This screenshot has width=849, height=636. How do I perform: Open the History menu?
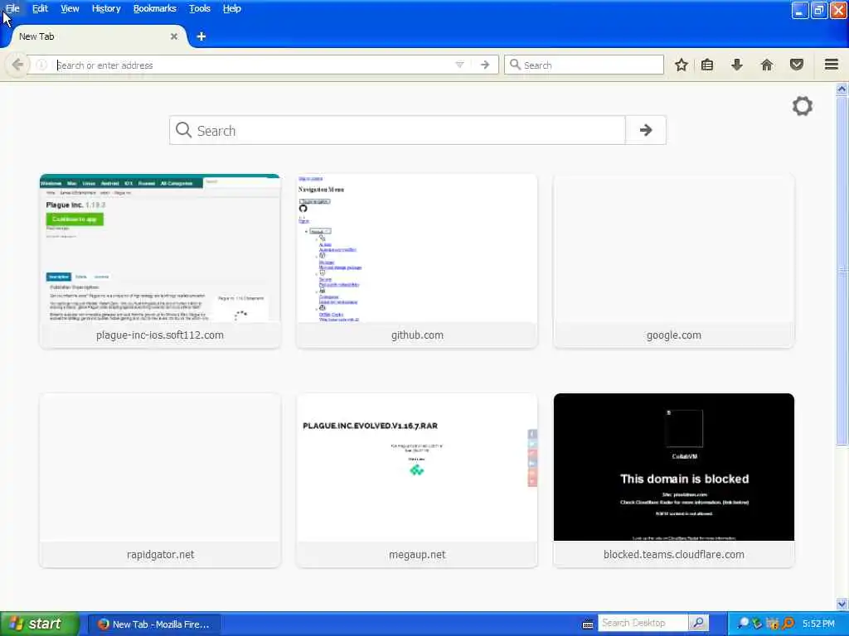click(106, 8)
